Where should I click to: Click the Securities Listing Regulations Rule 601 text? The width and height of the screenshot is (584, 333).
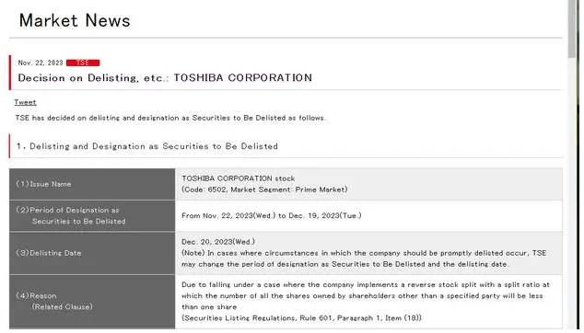[x=302, y=318]
